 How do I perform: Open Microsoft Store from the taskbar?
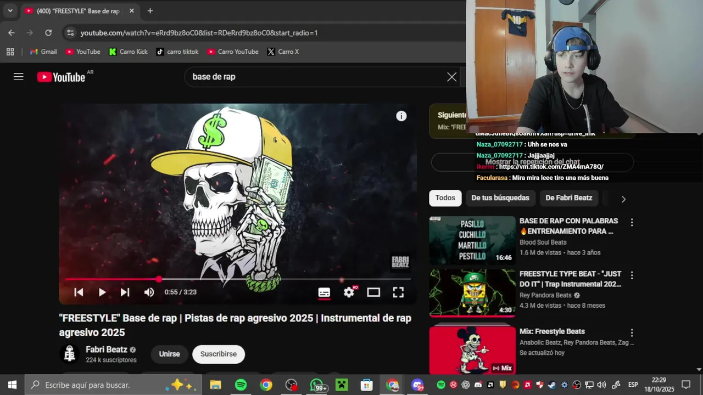pyautogui.click(x=367, y=385)
